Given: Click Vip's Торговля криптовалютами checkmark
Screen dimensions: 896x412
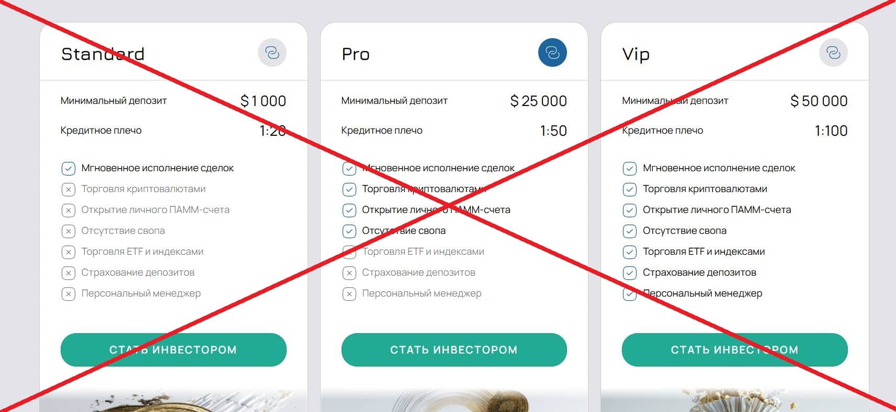Looking at the screenshot, I should pyautogui.click(x=630, y=189).
